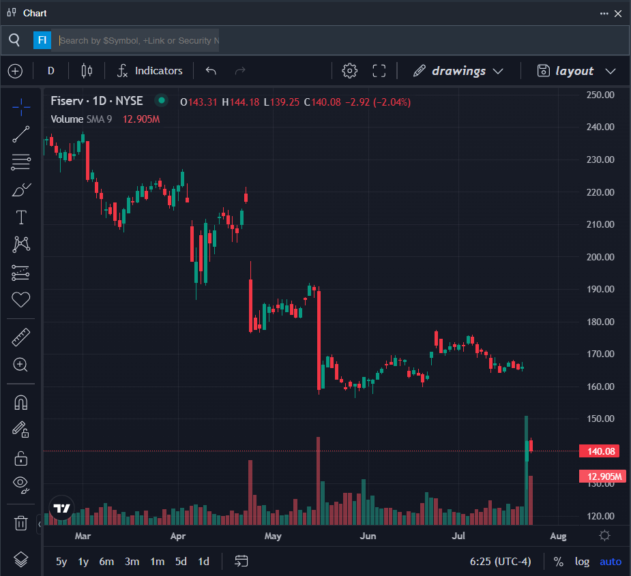Toggle auto scale mode
The image size is (631, 576).
tap(611, 562)
